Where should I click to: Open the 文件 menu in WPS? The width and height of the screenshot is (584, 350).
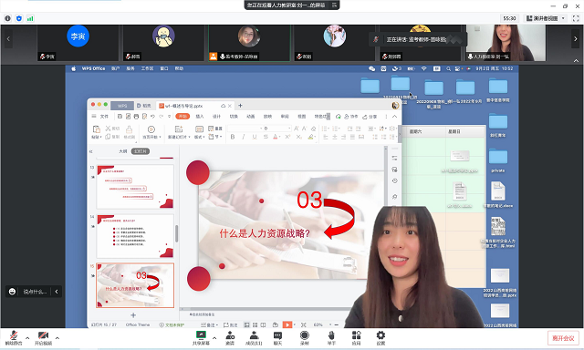point(104,117)
